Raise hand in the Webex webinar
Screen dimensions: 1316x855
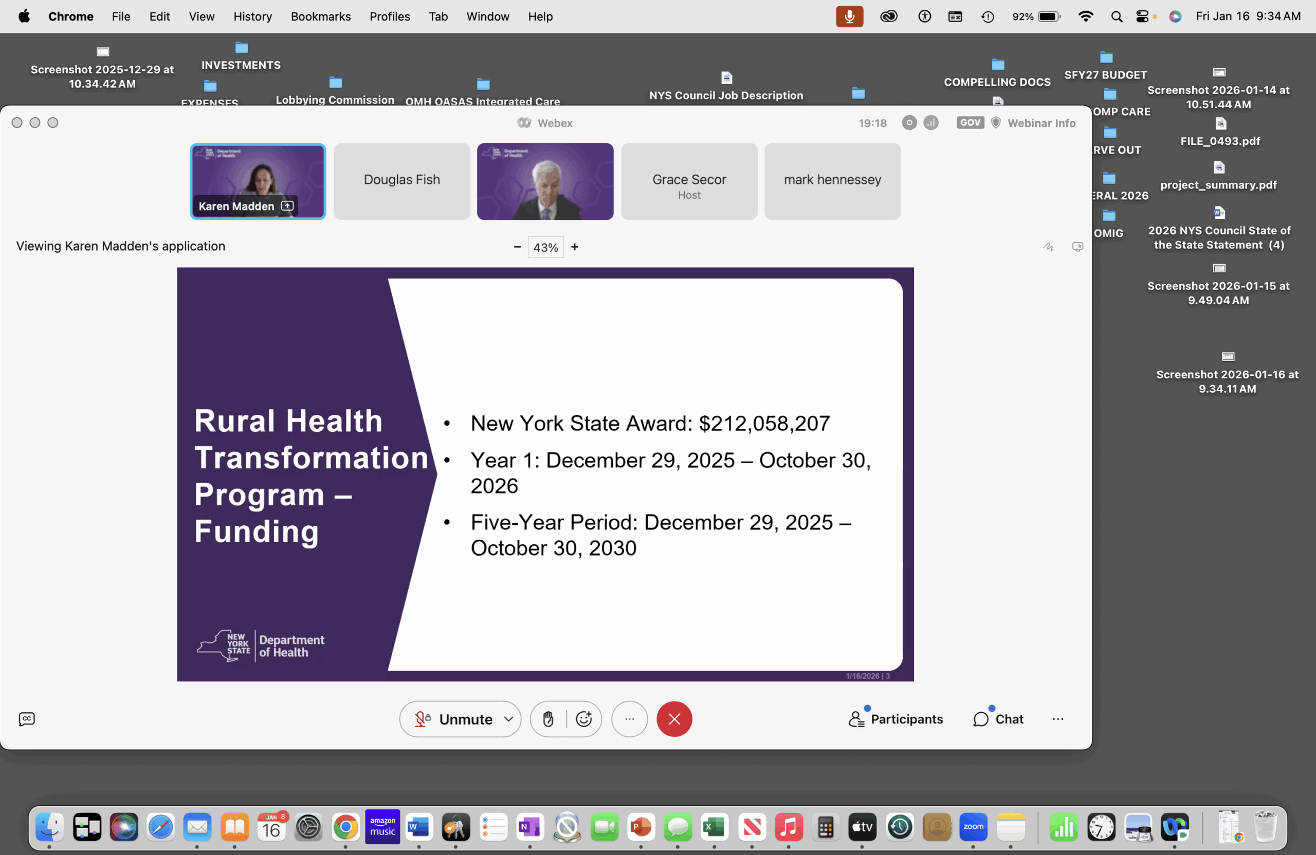(548, 718)
